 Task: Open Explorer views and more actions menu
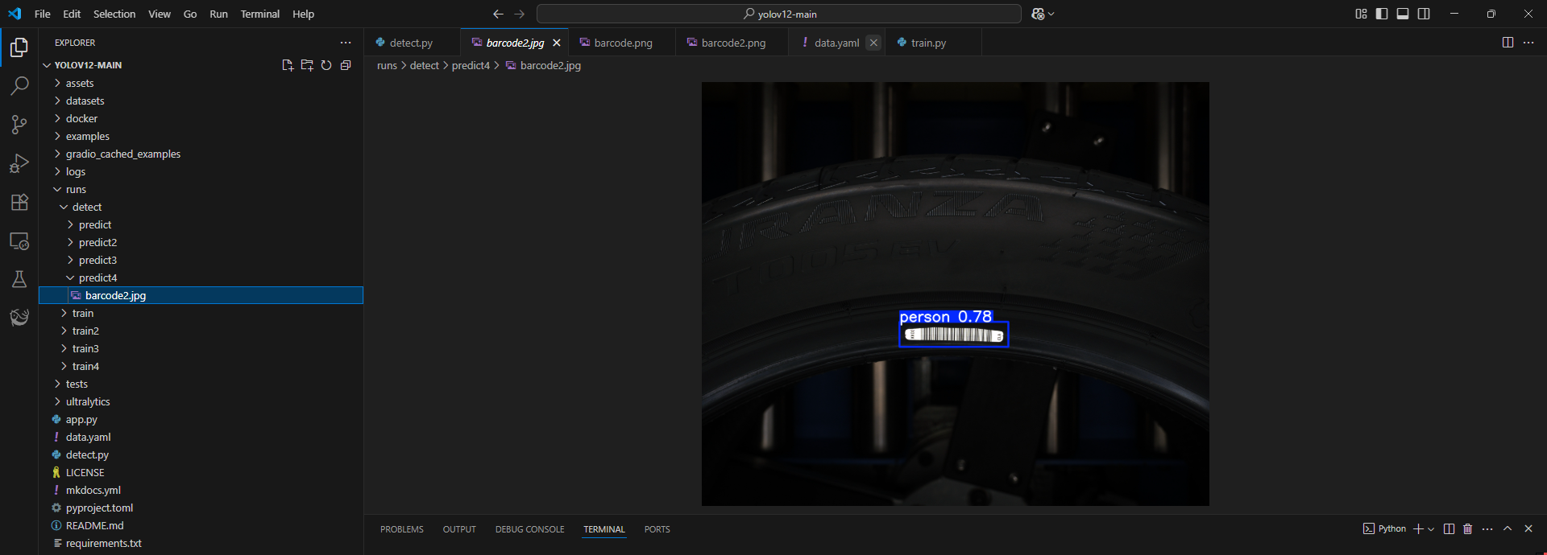[346, 43]
